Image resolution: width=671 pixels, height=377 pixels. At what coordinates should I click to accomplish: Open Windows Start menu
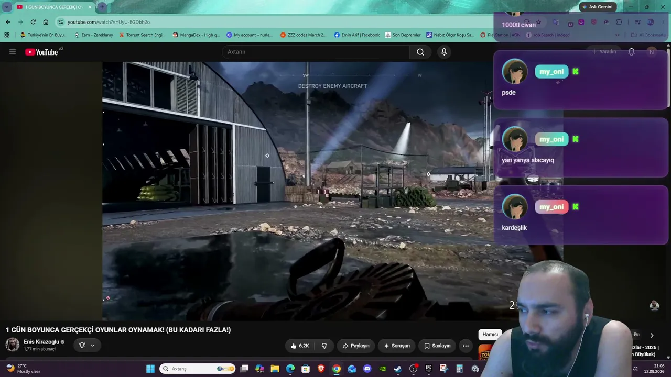(x=150, y=369)
